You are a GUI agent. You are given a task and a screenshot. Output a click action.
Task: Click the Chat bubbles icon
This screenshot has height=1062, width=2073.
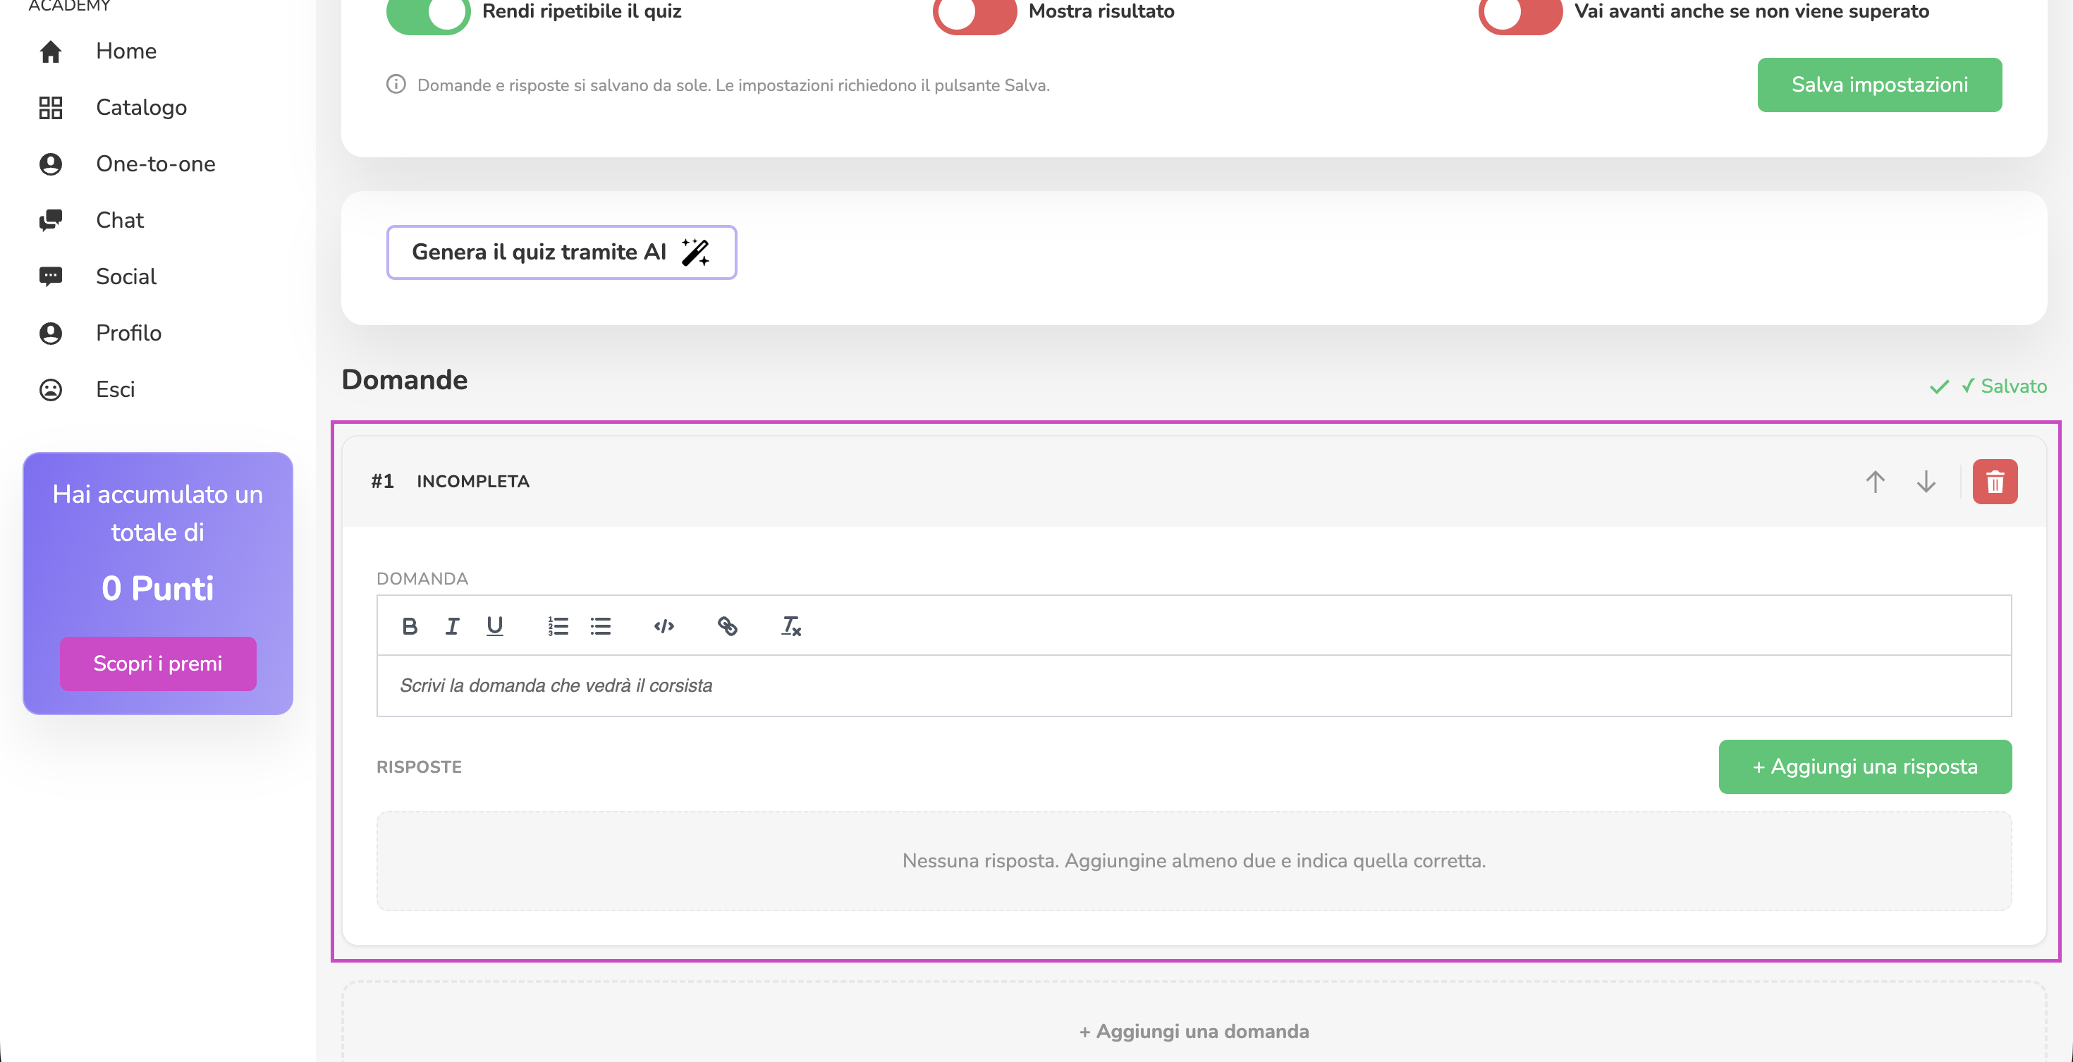pyautogui.click(x=51, y=221)
